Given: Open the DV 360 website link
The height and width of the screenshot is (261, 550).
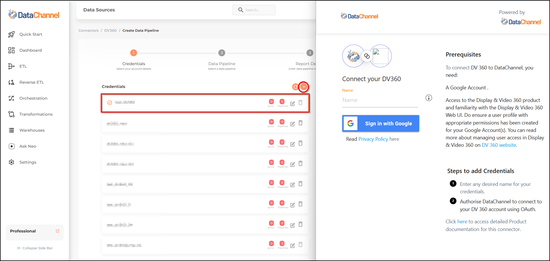Looking at the screenshot, I should 499,145.
